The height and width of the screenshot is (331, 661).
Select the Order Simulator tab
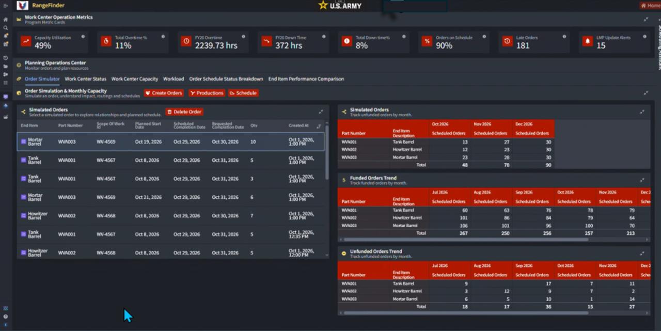tap(42, 79)
